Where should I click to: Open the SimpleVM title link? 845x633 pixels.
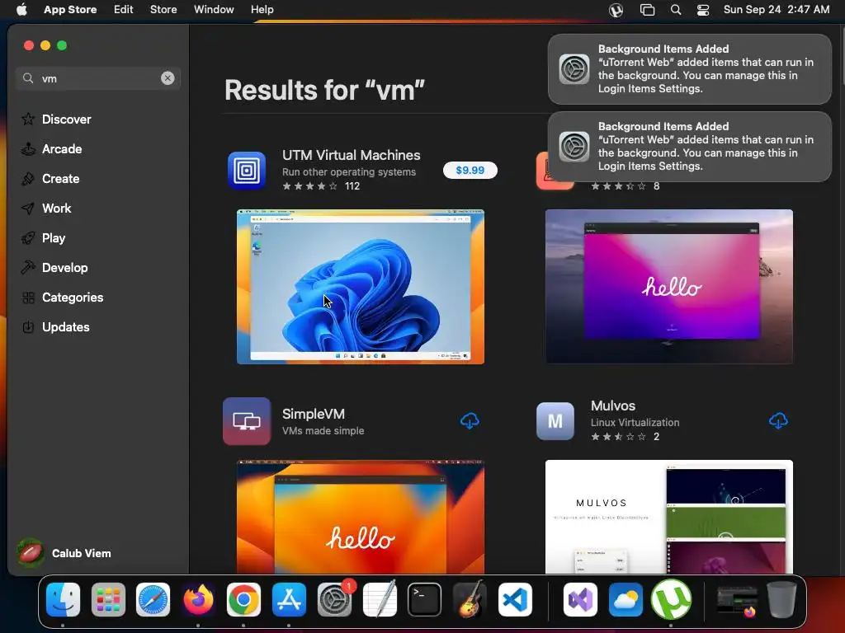pos(314,414)
